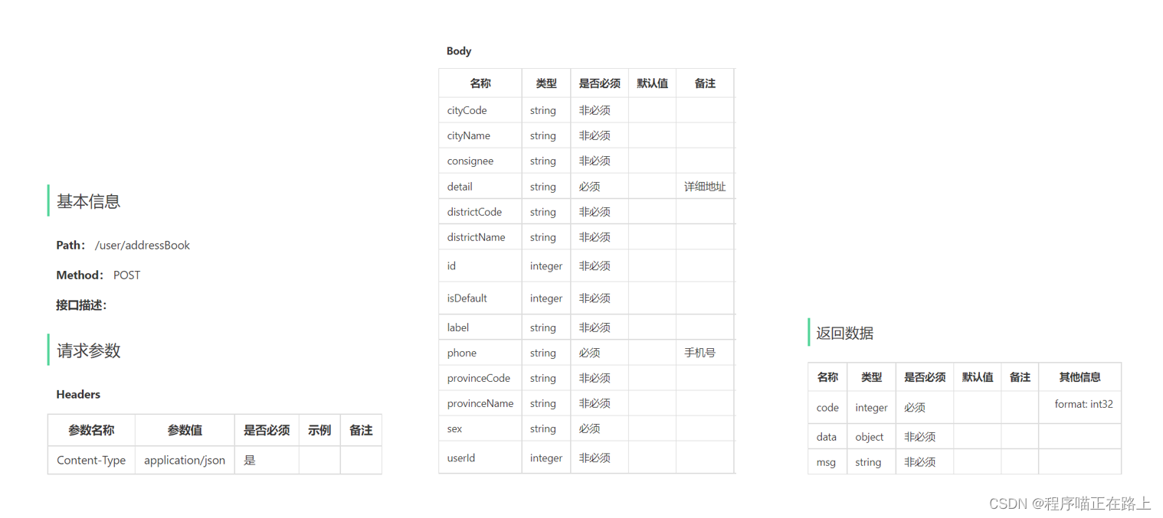Click the application/json value cell

pyautogui.click(x=185, y=461)
